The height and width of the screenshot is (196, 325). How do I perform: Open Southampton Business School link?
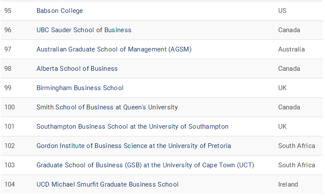coord(132,127)
